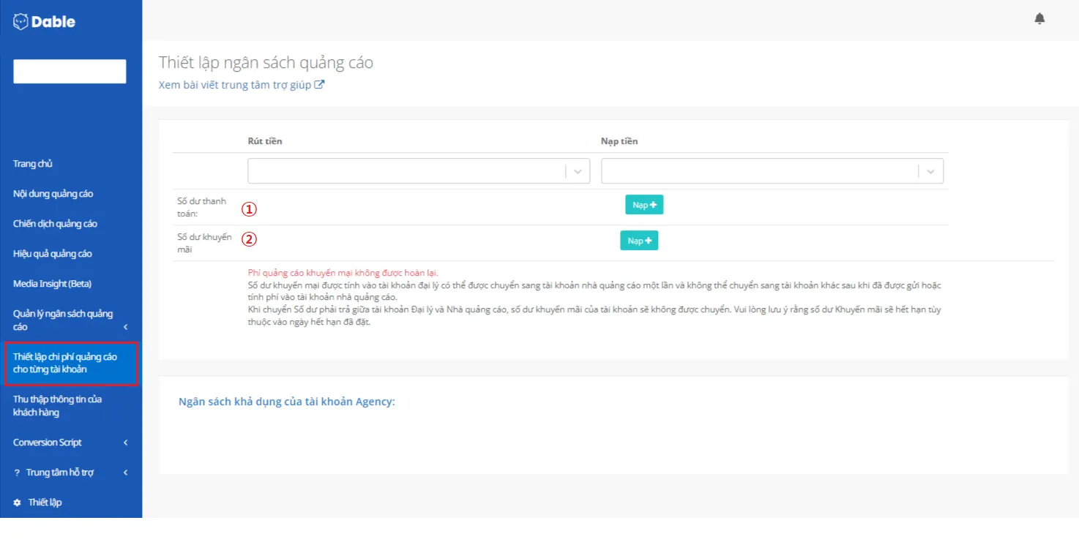
Task: Expand Trung tâm hỗ trợ submenu chevron
Action: pyautogui.click(x=126, y=473)
